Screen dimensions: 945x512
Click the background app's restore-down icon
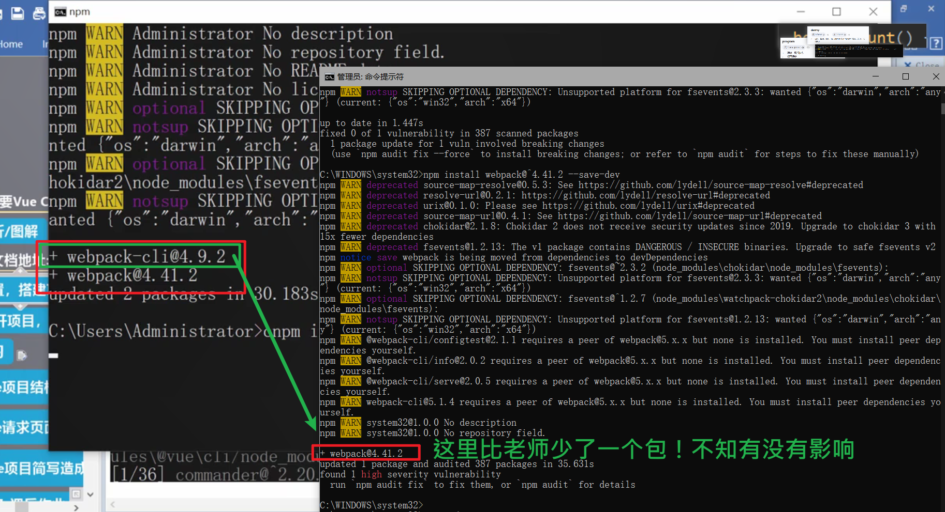click(904, 8)
